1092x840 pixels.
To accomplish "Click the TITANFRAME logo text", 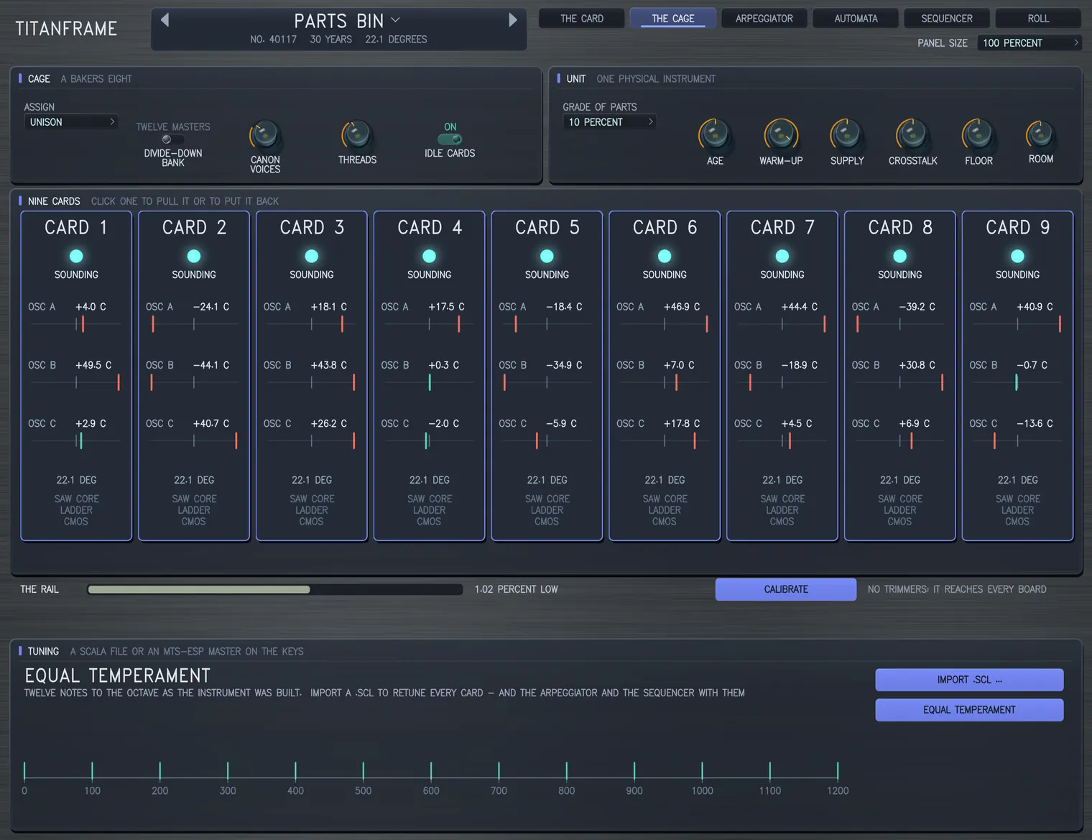I will point(66,29).
